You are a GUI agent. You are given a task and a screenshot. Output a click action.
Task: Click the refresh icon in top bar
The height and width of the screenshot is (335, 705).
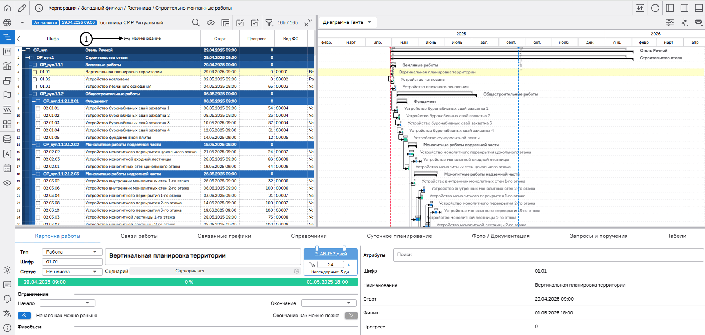pos(655,8)
